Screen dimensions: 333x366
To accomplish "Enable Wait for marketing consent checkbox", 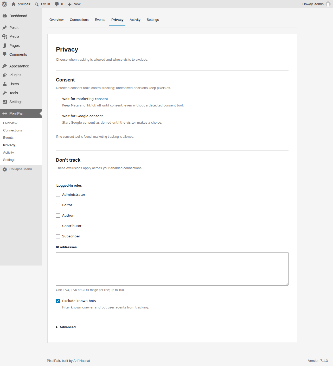I will coord(58,99).
